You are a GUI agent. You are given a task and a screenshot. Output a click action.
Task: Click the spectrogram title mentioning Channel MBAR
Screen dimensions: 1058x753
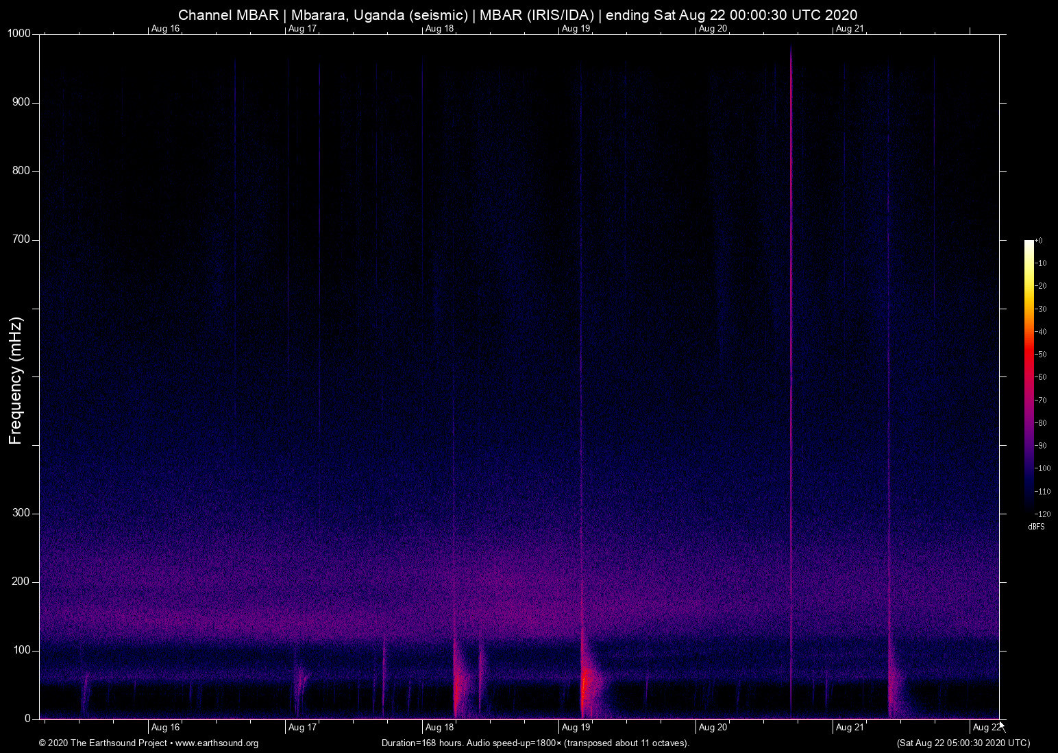pos(517,14)
